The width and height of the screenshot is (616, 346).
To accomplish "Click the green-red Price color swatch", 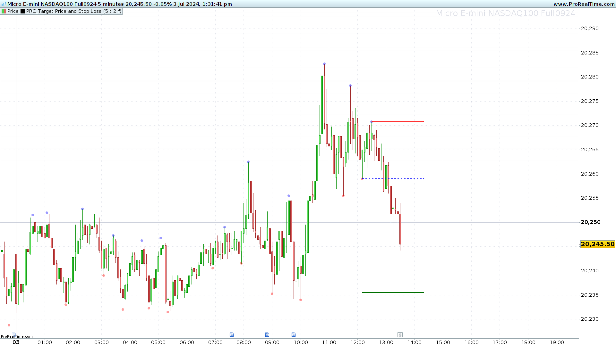I will click(4, 11).
